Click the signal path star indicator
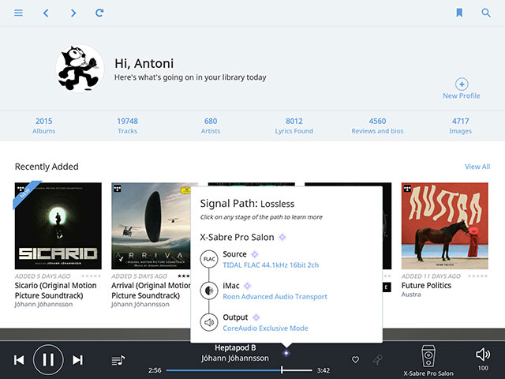505x379 pixels. tap(286, 353)
